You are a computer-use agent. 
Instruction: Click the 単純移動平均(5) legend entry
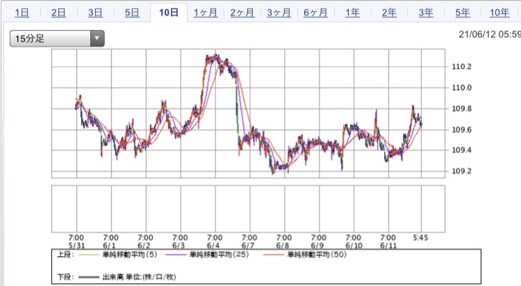(130, 255)
